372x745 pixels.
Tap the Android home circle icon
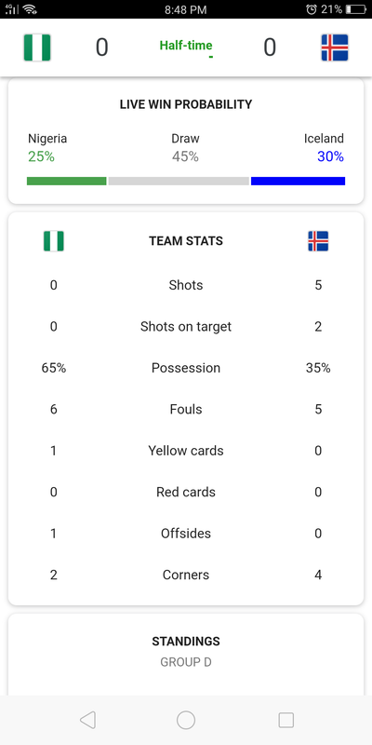186,720
